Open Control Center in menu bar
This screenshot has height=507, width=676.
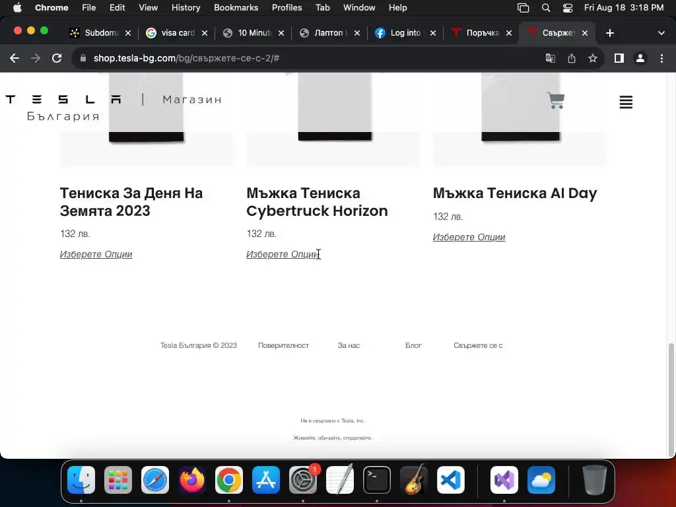[x=568, y=8]
